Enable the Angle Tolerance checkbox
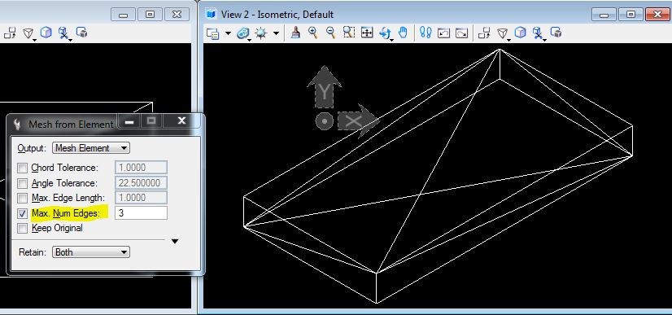The image size is (672, 315). (22, 183)
